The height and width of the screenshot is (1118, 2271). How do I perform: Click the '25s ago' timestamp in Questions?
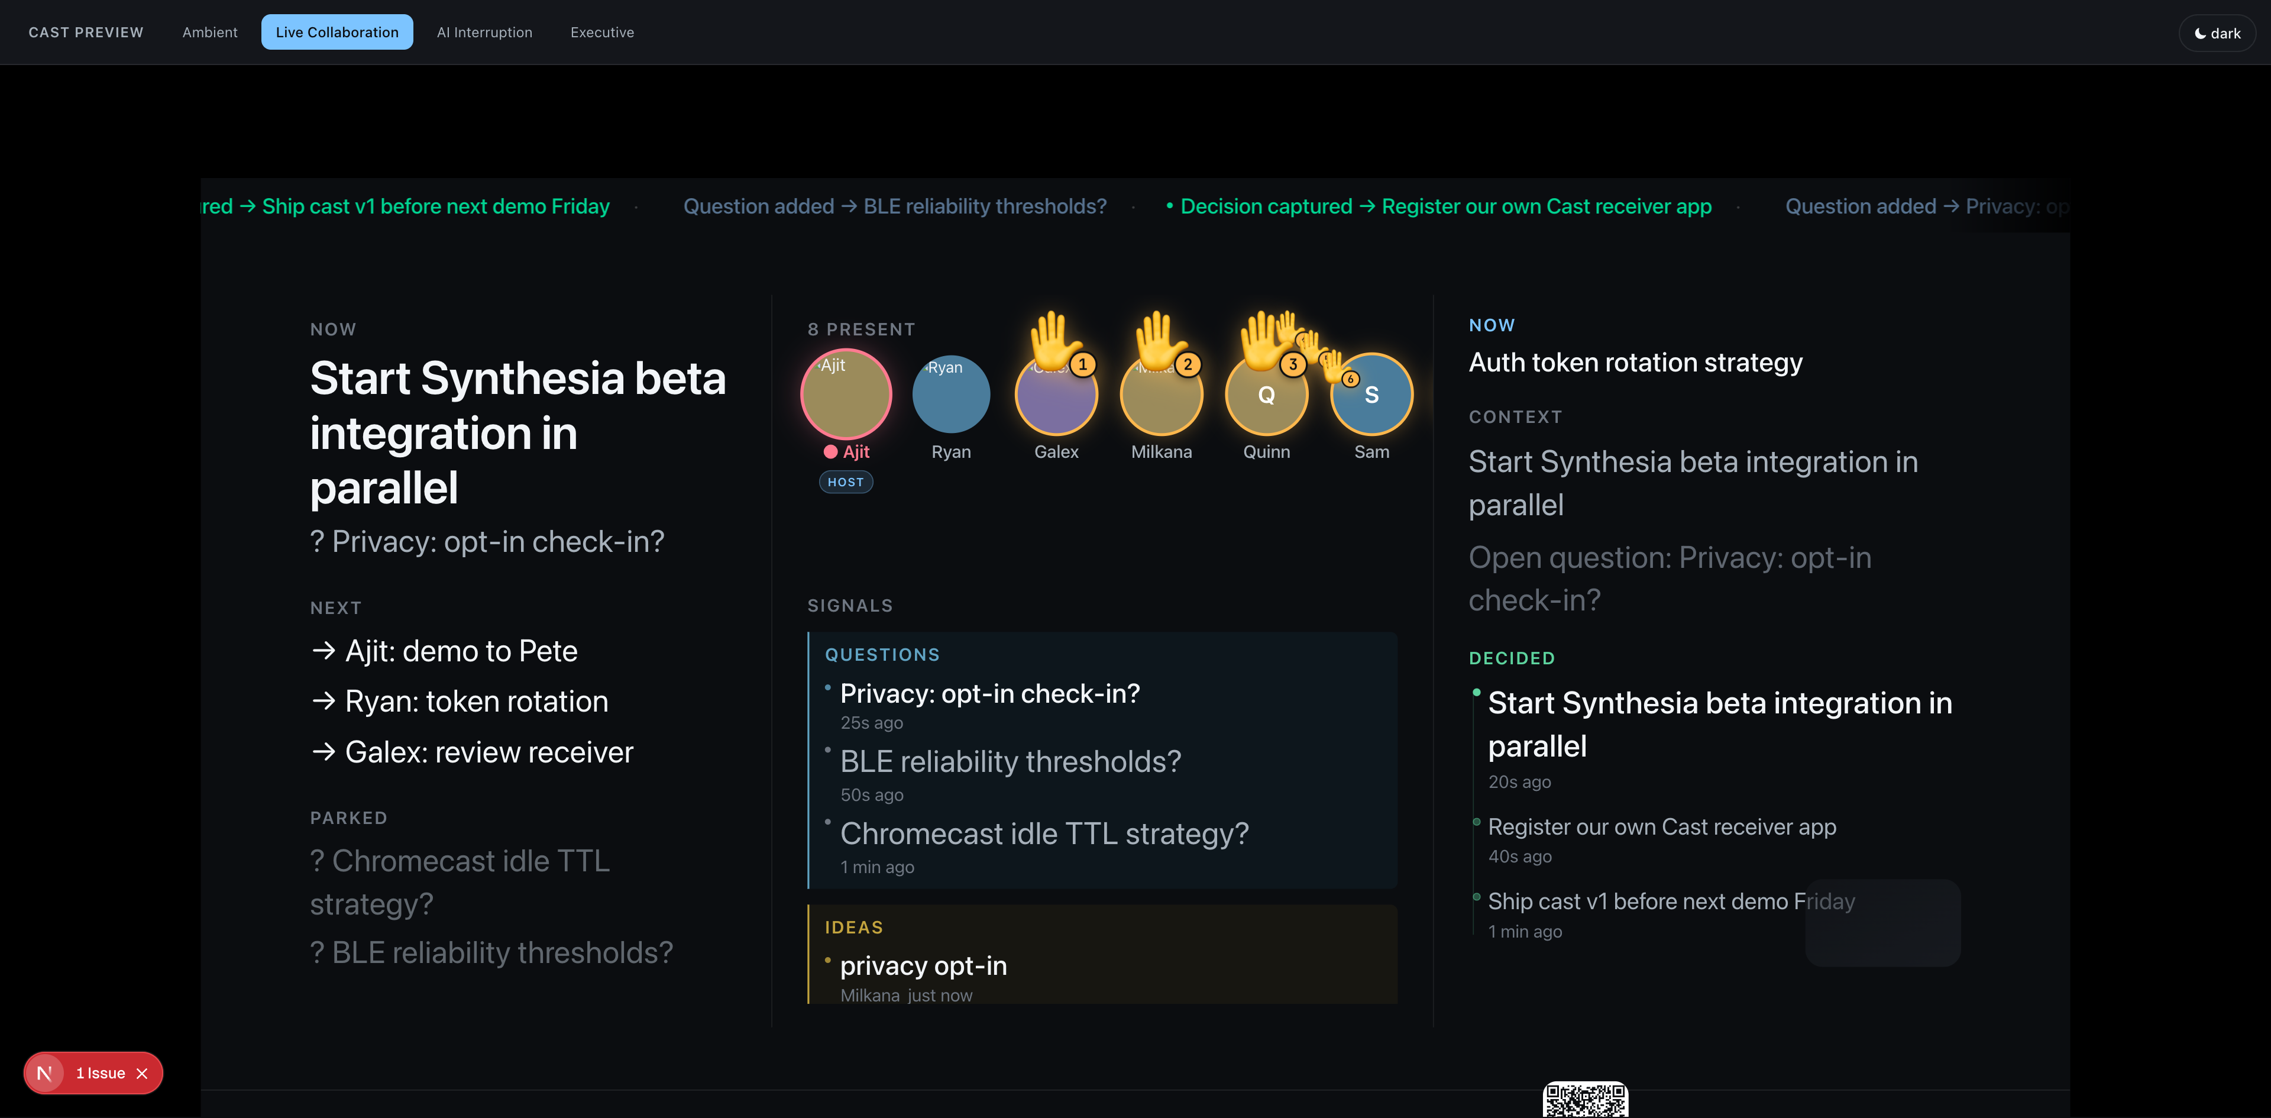coord(871,723)
